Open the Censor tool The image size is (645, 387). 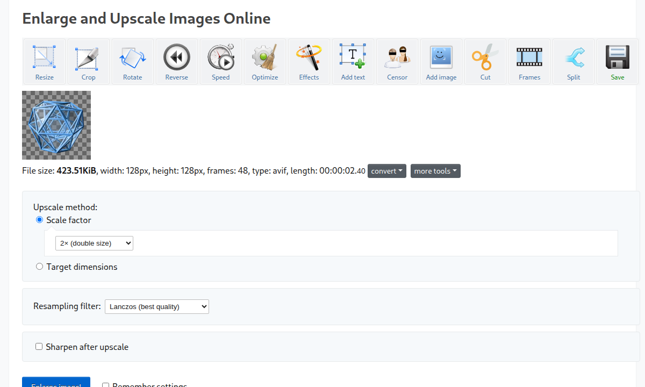coord(397,61)
